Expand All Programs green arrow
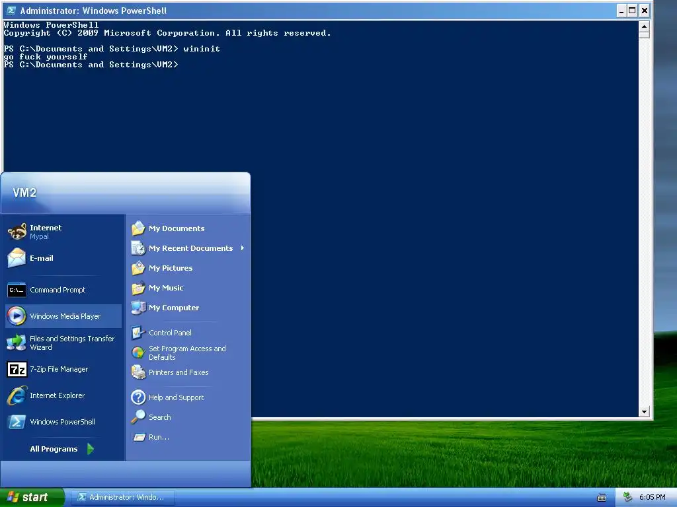677x507 pixels. click(x=90, y=449)
